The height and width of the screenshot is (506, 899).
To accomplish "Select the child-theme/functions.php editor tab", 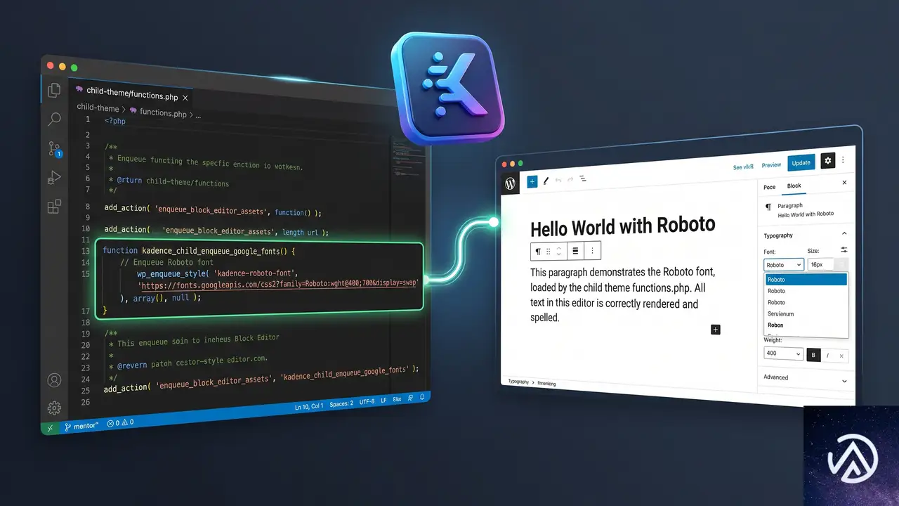I will (x=132, y=93).
